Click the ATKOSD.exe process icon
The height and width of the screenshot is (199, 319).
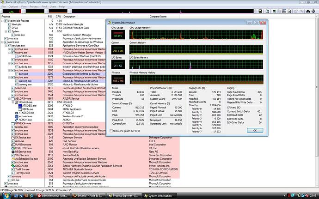19,105
